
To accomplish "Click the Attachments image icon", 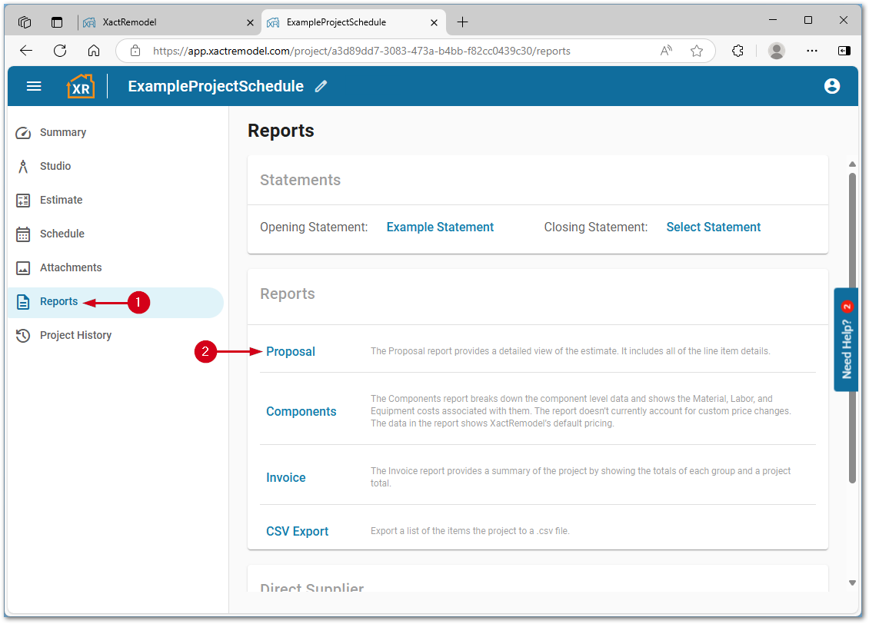I will coord(23,268).
